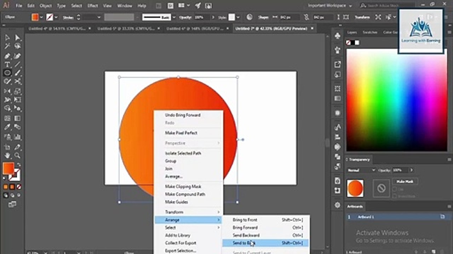Toggle constrain width and height link
Image resolution: width=453 pixels, height=254 pixels.
tap(306, 17)
